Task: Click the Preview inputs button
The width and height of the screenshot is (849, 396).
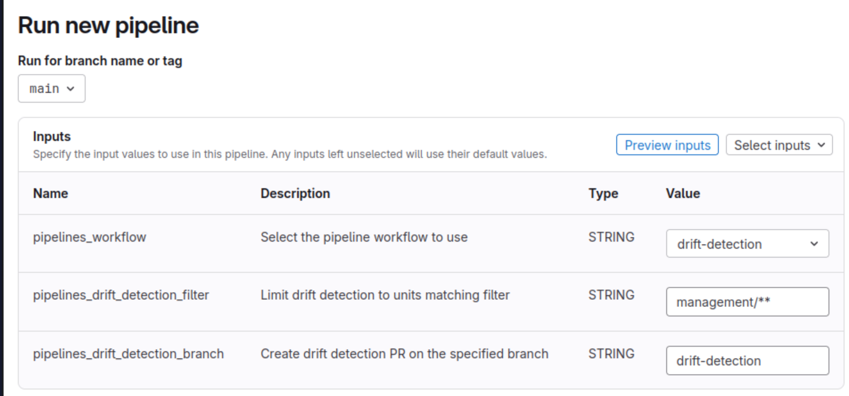Action: [x=667, y=145]
